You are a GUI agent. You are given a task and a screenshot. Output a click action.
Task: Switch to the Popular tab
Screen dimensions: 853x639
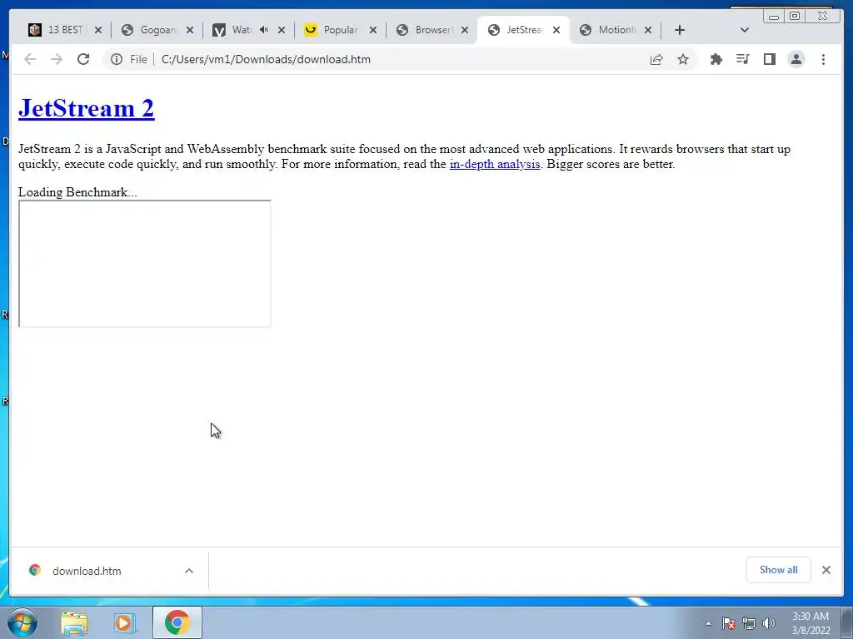pos(333,30)
